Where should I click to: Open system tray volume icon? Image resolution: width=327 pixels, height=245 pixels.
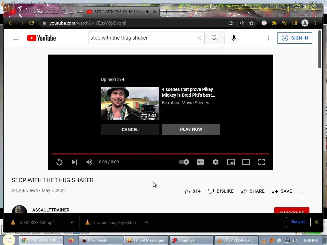295,241
